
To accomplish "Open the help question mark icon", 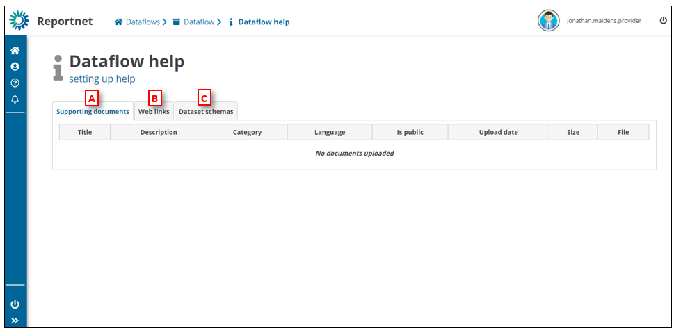I will [15, 83].
